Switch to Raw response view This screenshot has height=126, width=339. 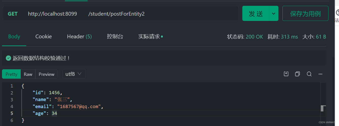[x=28, y=74]
